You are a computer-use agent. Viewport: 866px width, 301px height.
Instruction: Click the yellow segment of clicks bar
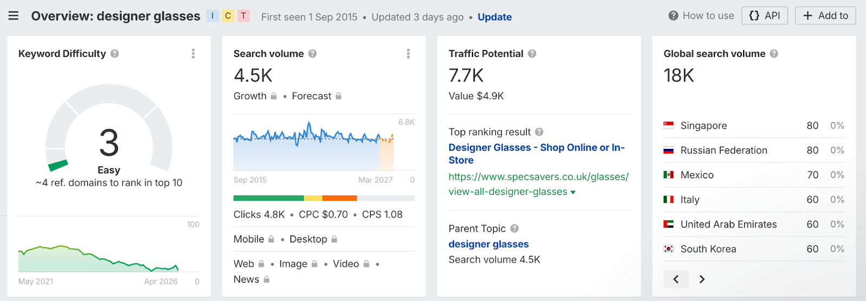[313, 198]
